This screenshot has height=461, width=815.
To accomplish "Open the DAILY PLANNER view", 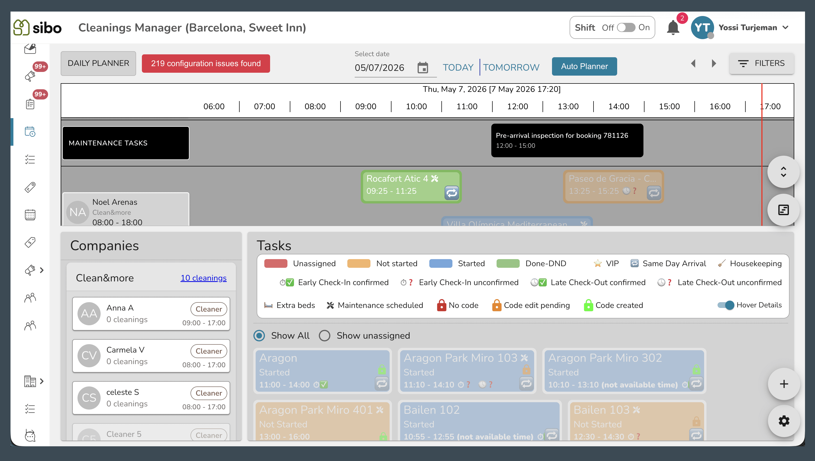I will point(98,63).
